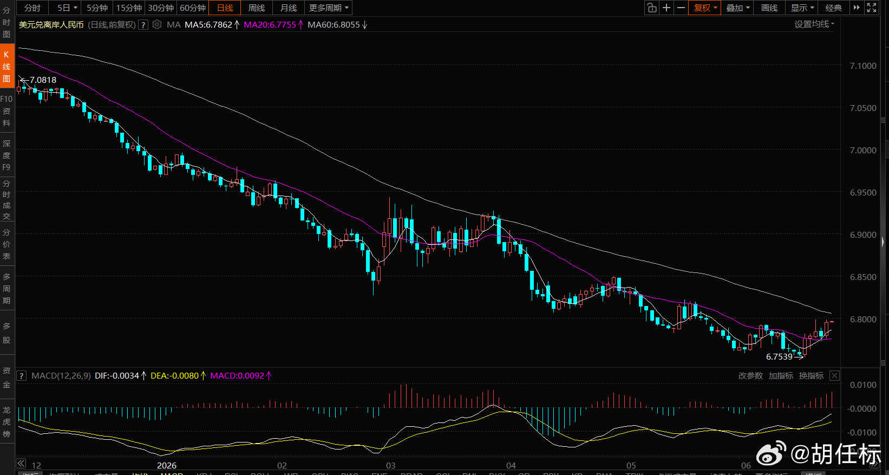Screen dimensions: 889x475
Task: Open 复权 adjustment dropdown
Action: point(705,8)
